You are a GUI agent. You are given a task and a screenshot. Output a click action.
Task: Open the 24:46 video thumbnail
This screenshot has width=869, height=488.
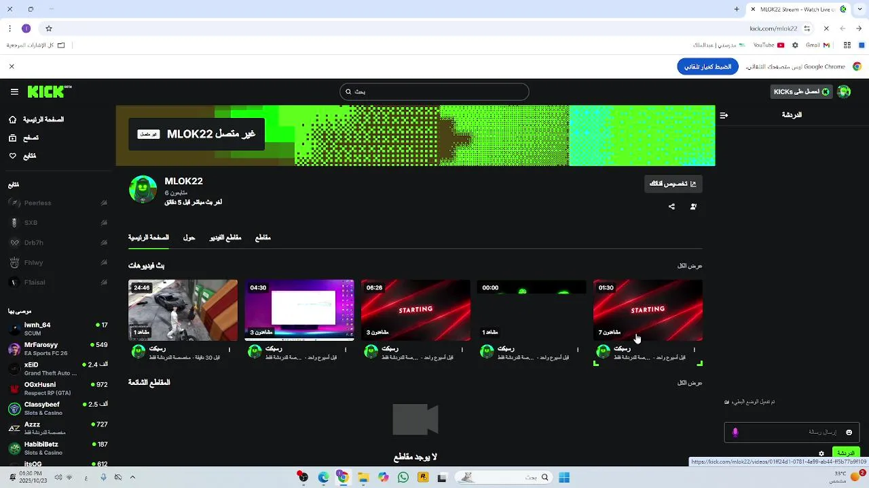(183, 310)
